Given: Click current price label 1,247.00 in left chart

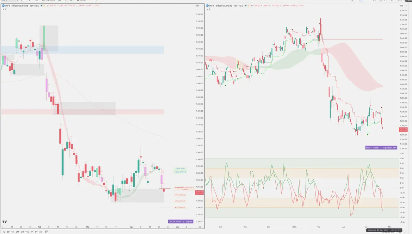Looking at the screenshot, I should tap(200, 192).
